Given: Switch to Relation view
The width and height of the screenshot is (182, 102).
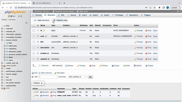Looking at the screenshot, I should click(60, 20).
